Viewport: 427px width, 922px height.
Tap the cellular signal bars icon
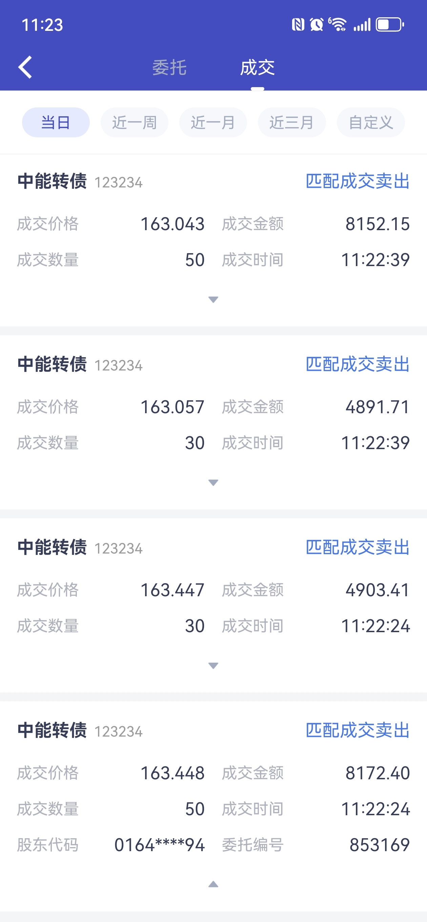tap(362, 25)
